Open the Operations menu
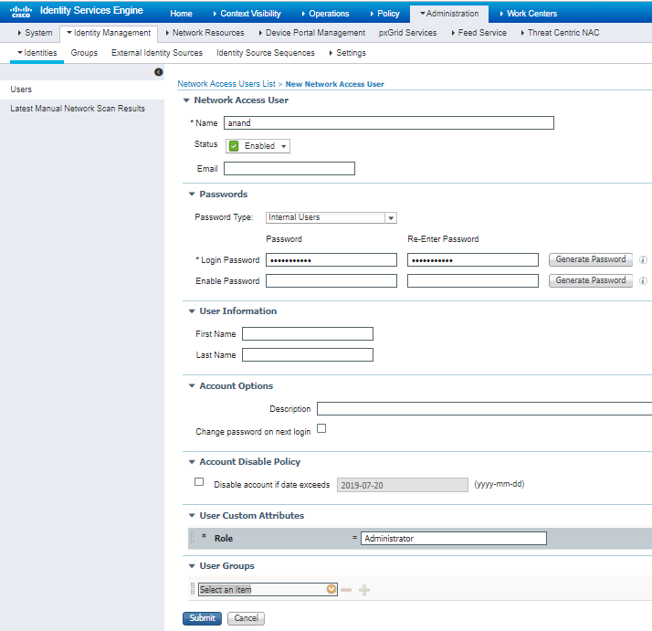This screenshot has width=652, height=631. (326, 14)
